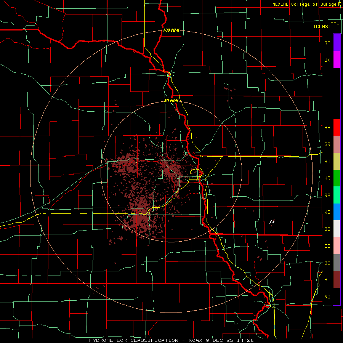The height and width of the screenshot is (343, 343).
Task: Click the RF legend label
Action: coord(327,43)
